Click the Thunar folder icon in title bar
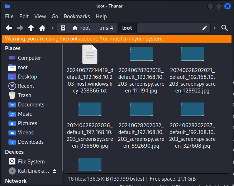234x186 pixels. (x=7, y=6)
